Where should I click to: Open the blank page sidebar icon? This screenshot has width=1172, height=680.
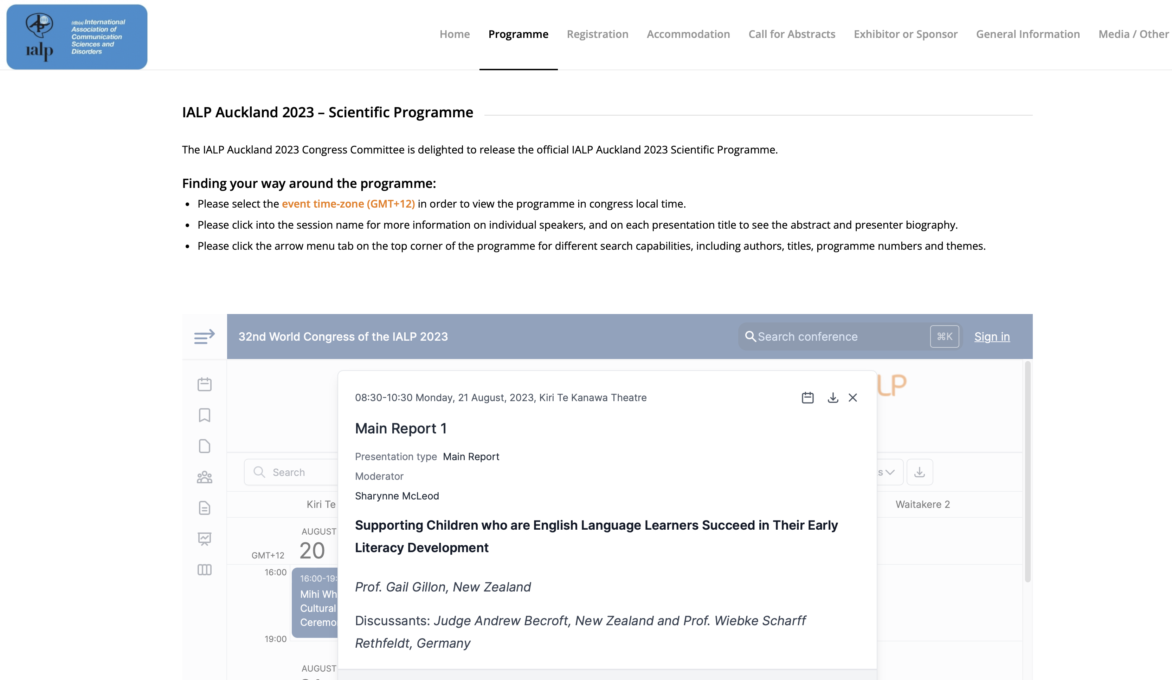[204, 446]
